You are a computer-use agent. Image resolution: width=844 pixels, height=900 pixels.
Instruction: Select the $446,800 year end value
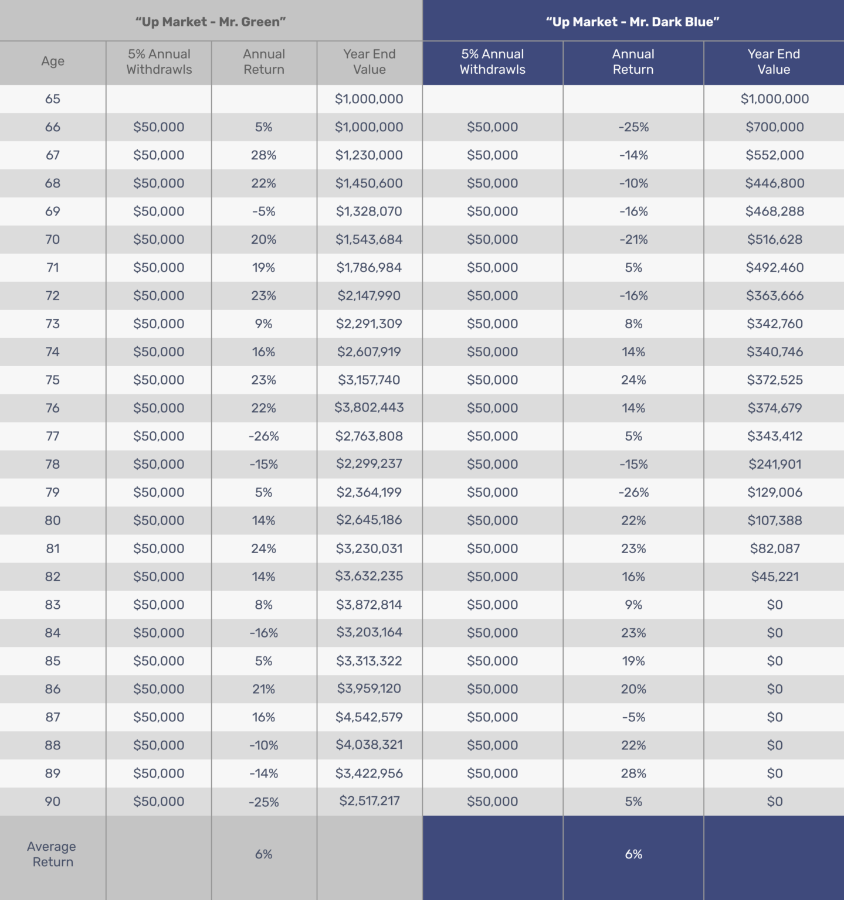click(774, 183)
